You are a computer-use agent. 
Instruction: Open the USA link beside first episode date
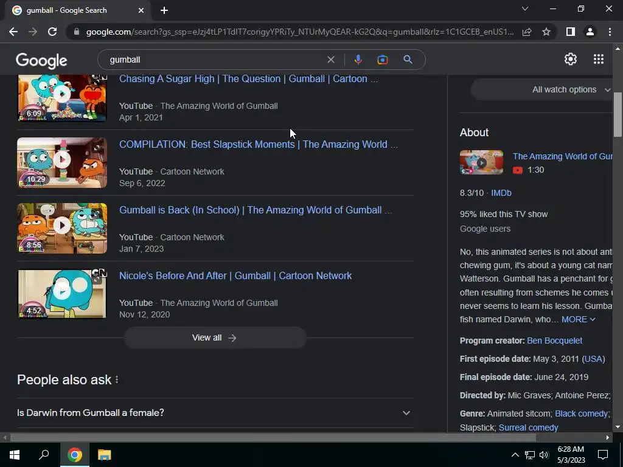click(594, 359)
